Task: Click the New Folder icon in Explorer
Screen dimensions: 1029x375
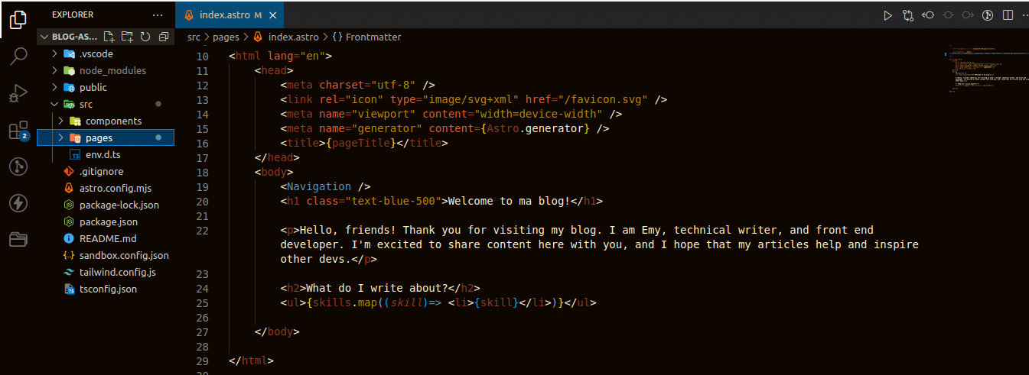Action: coord(126,37)
